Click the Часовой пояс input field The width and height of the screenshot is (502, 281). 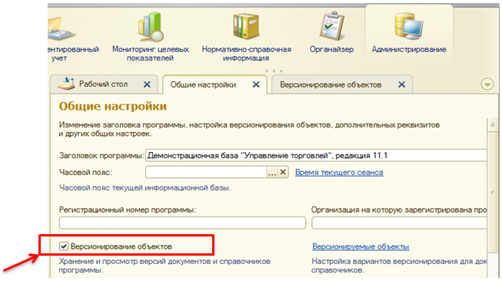[206, 172]
